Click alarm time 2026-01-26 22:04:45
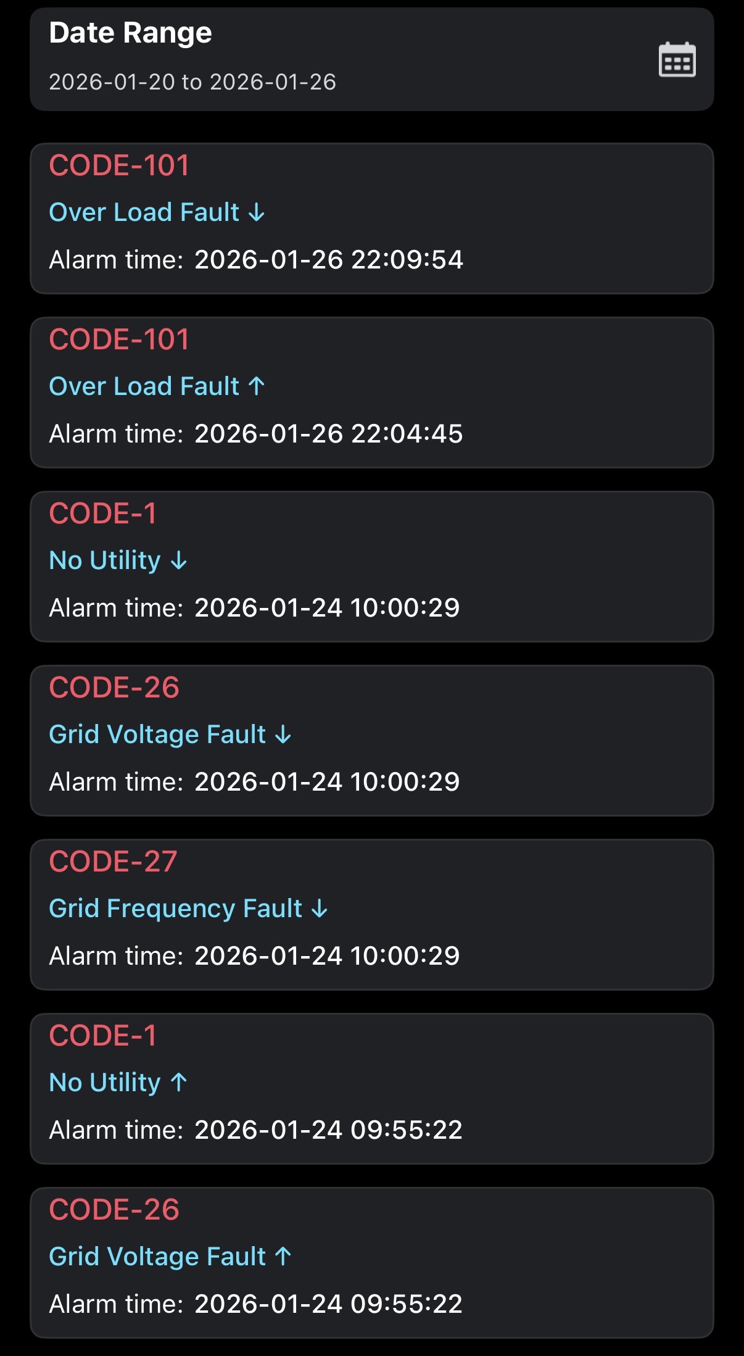Image resolution: width=744 pixels, height=1356 pixels. [x=328, y=434]
